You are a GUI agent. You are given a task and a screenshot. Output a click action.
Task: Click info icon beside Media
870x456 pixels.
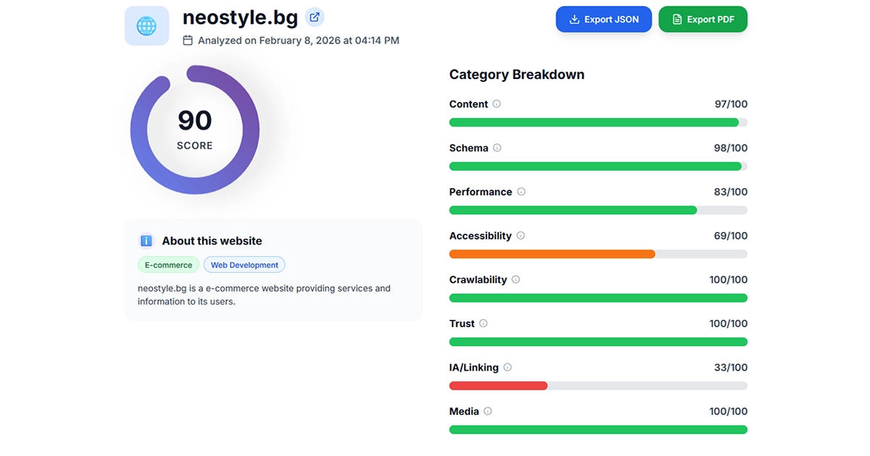pos(488,411)
